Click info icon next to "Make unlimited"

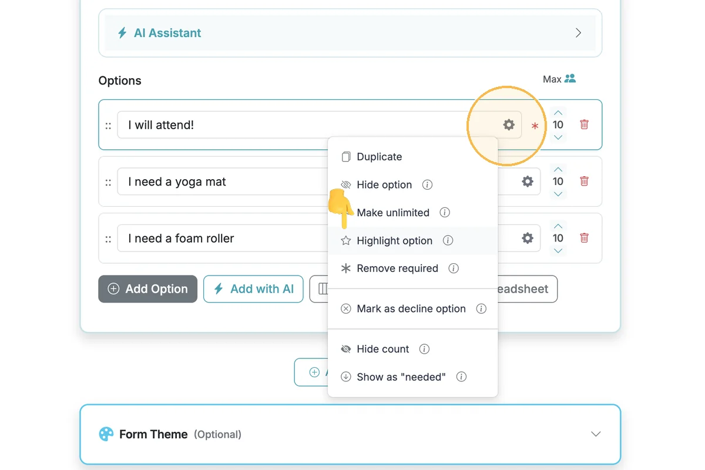coord(445,213)
